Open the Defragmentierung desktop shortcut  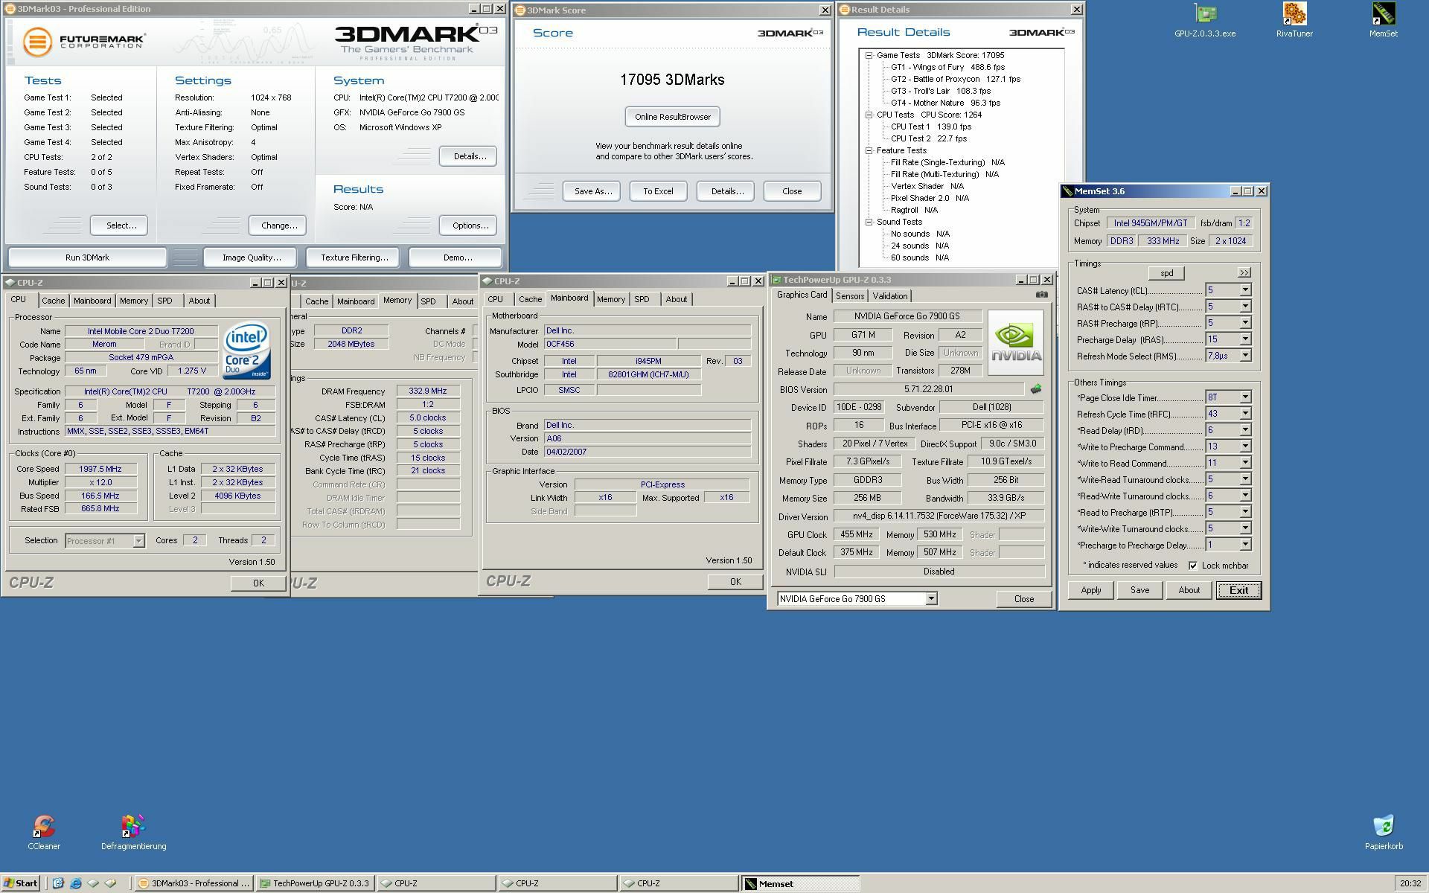click(134, 832)
